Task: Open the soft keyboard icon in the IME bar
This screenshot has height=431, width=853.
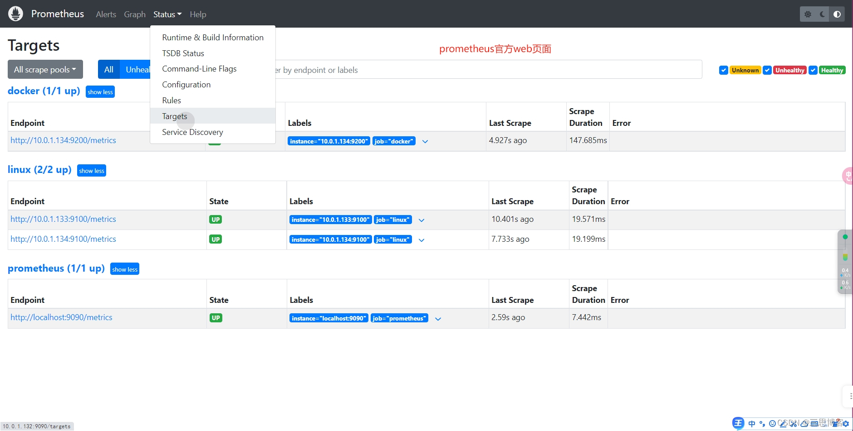Action: [814, 424]
